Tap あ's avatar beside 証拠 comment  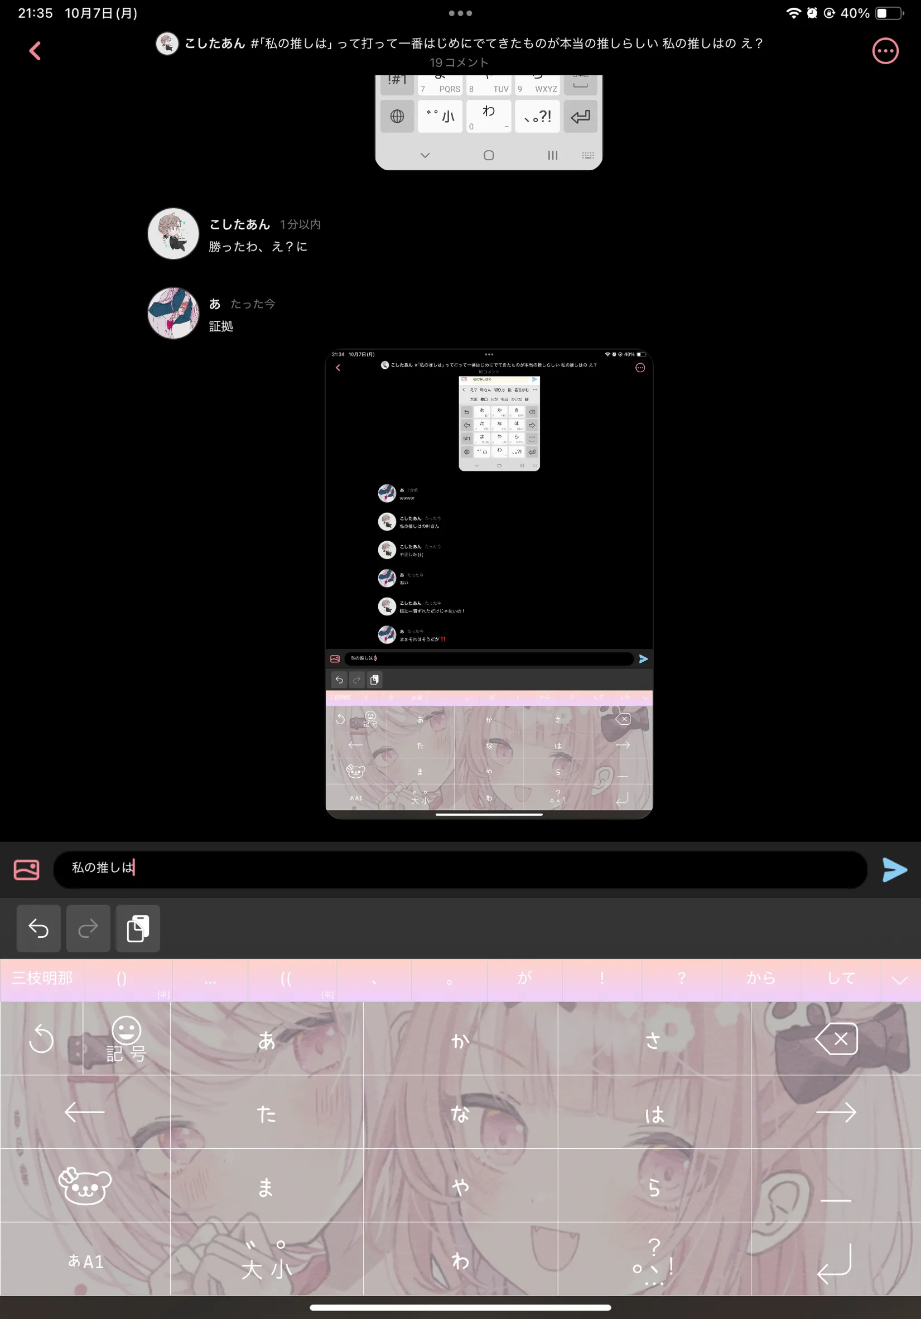[173, 313]
